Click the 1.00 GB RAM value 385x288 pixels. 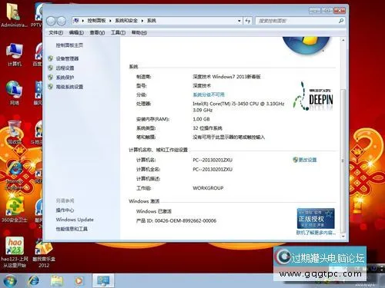[201, 119]
